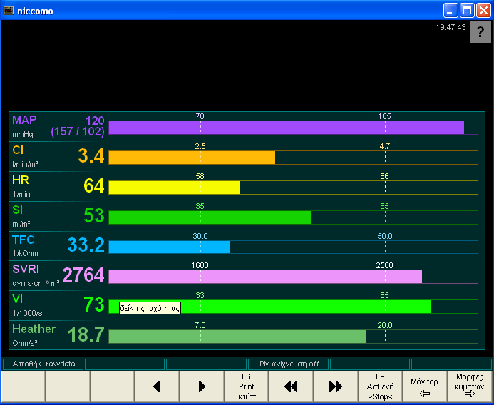The image size is (494, 405).
Task: Click the VI parameter label
Action: click(18, 299)
